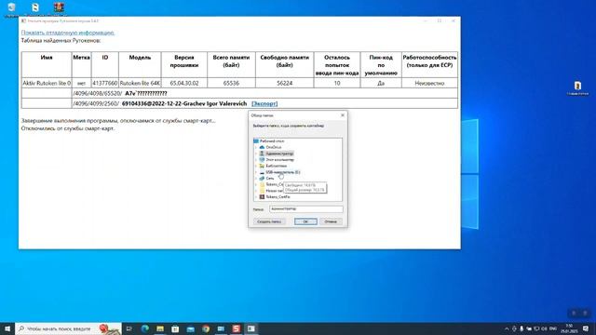Close the folder browse dialog
The height and width of the screenshot is (335, 596).
click(343, 115)
